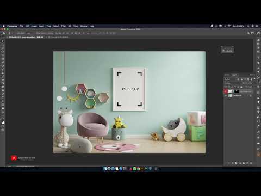Click Add layer mask icon in Layers panel
The height and width of the screenshot is (196, 261).
click(236, 163)
